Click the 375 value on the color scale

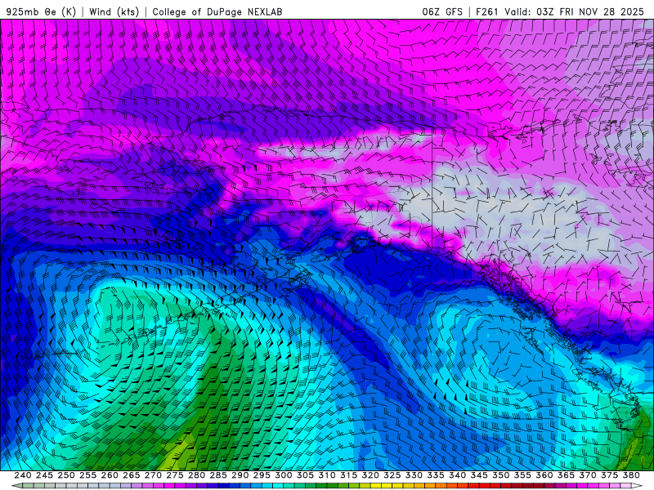609,475
